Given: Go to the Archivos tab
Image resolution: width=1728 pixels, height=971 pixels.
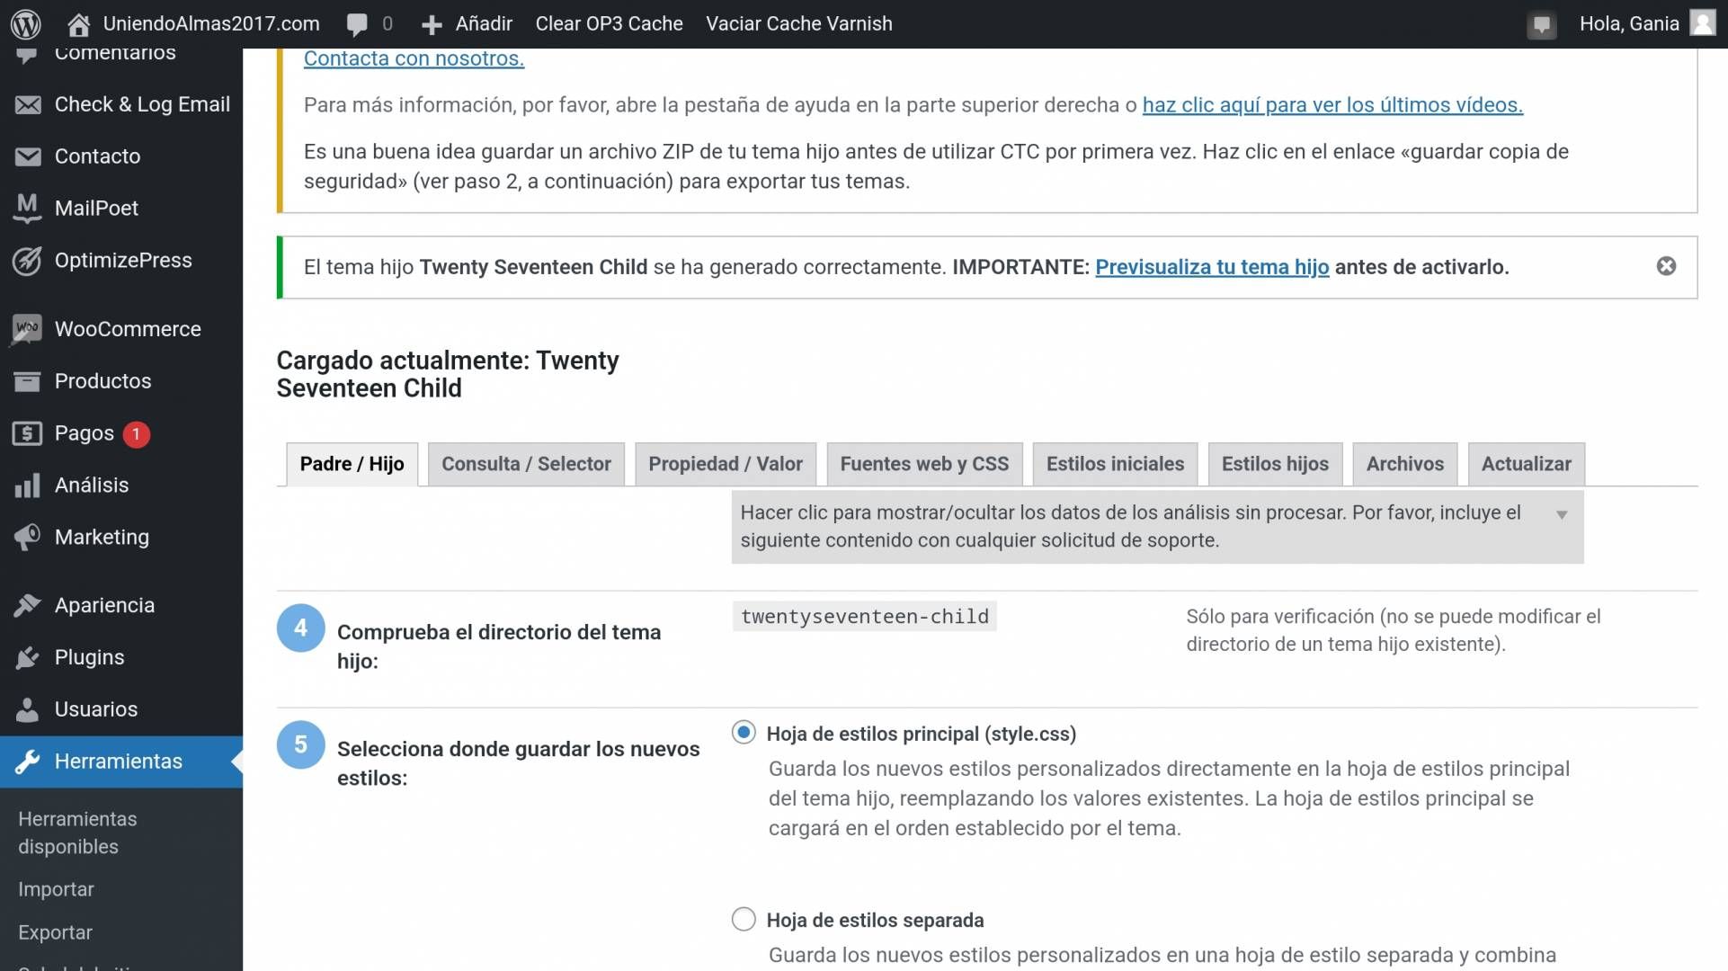Looking at the screenshot, I should tap(1404, 464).
